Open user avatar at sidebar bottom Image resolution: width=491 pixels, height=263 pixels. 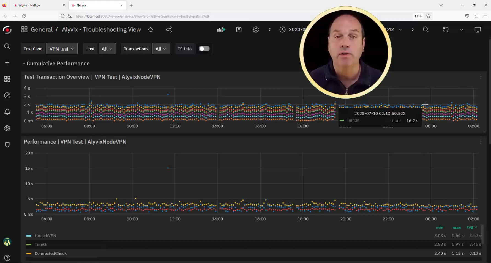(7, 242)
